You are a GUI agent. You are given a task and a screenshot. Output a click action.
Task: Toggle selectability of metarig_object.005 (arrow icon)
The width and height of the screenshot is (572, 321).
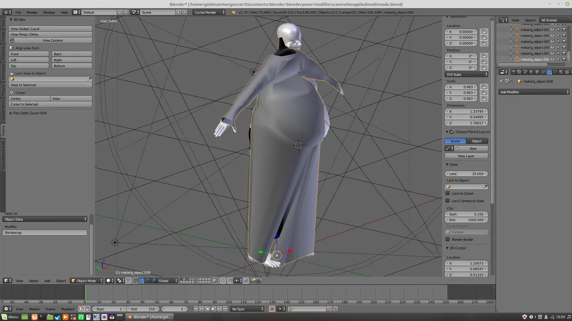[559, 41]
